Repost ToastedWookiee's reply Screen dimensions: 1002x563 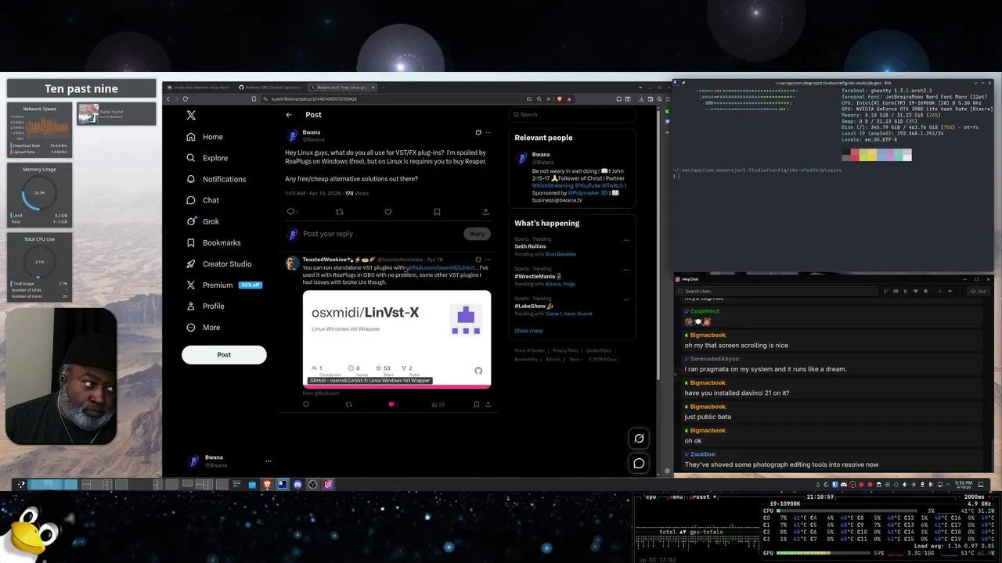click(348, 404)
